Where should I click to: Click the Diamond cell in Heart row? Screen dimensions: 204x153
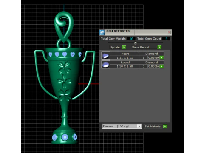pyautogui.click(x=151, y=54)
